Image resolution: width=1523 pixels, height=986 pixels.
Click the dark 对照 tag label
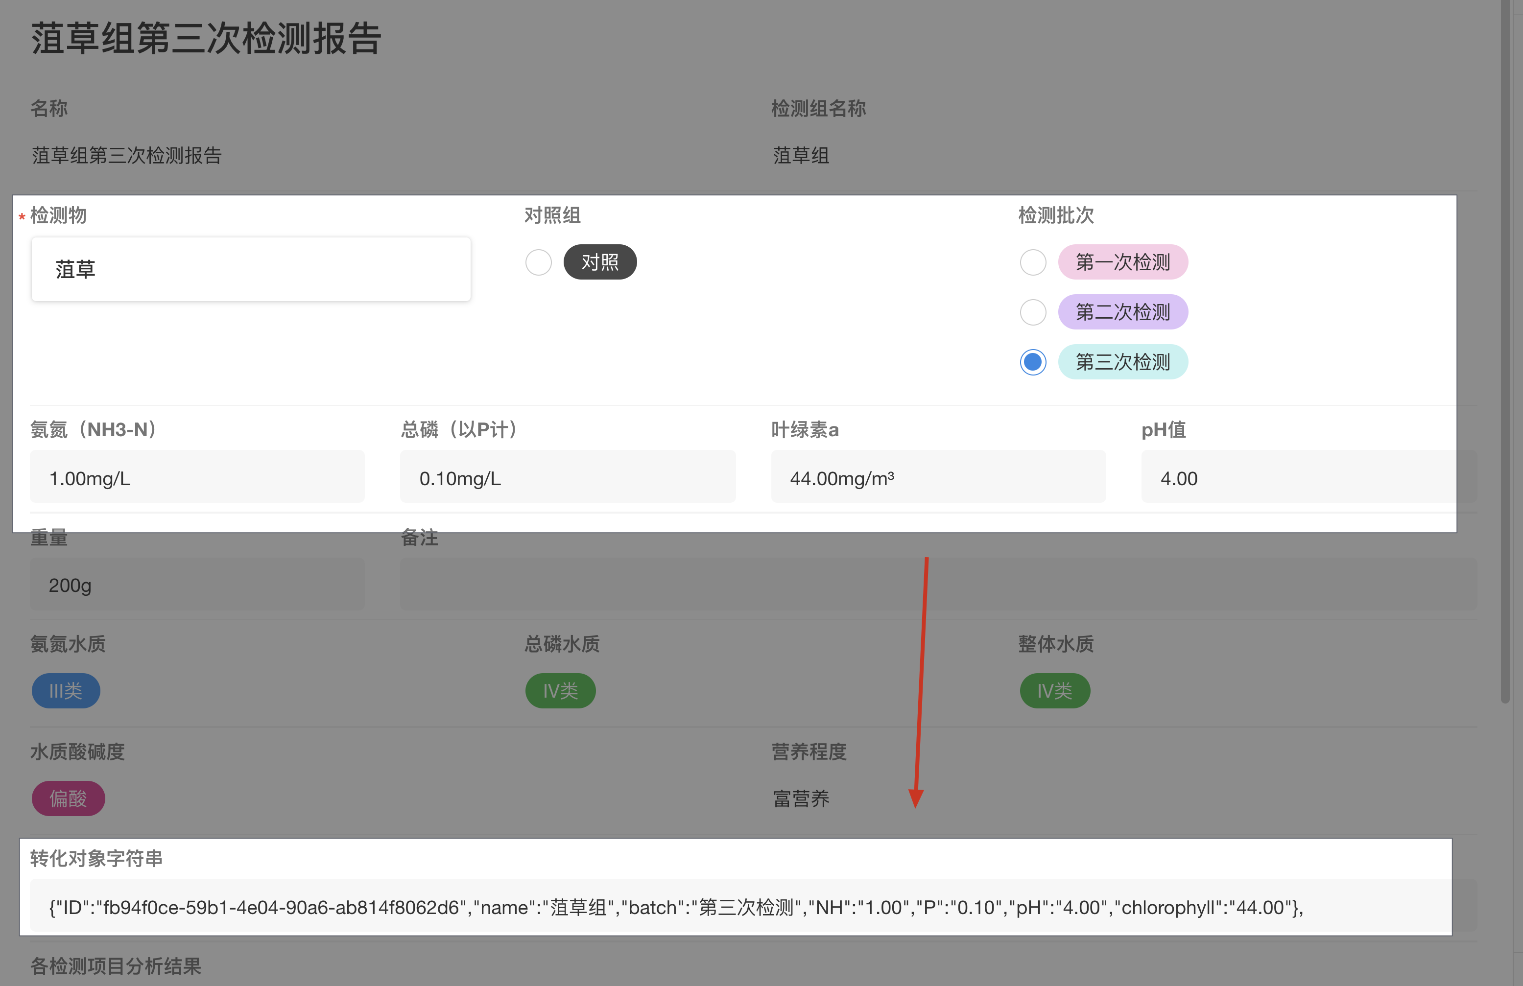coord(599,262)
